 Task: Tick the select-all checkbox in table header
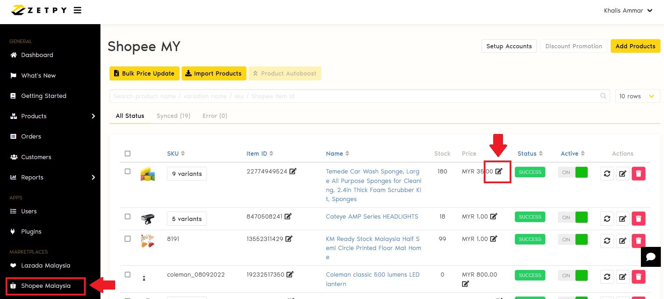point(127,154)
